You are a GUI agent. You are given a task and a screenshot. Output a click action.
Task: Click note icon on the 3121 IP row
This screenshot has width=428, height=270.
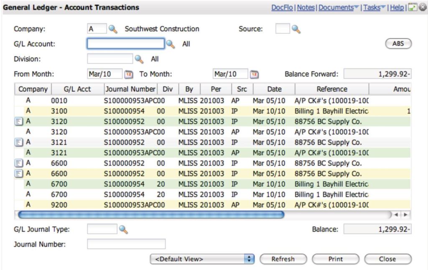coord(19,142)
